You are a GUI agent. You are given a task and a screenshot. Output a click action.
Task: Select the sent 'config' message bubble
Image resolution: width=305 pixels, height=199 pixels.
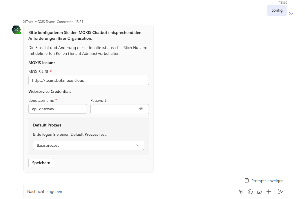(x=277, y=10)
